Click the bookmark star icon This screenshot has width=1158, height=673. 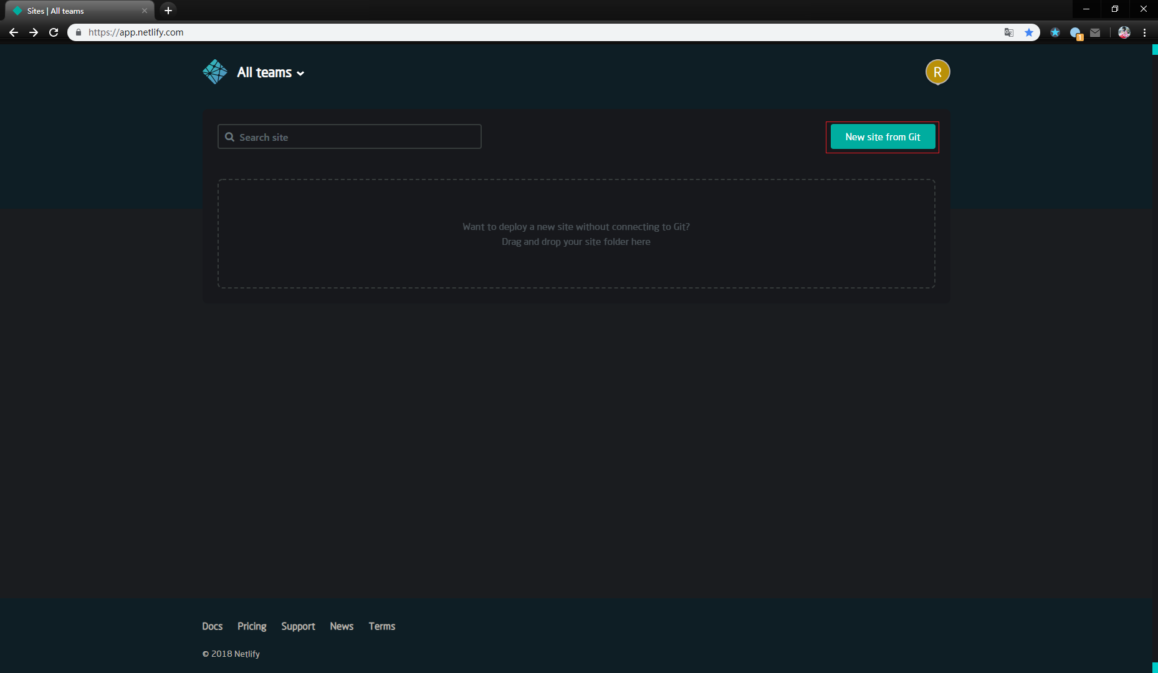(1028, 32)
